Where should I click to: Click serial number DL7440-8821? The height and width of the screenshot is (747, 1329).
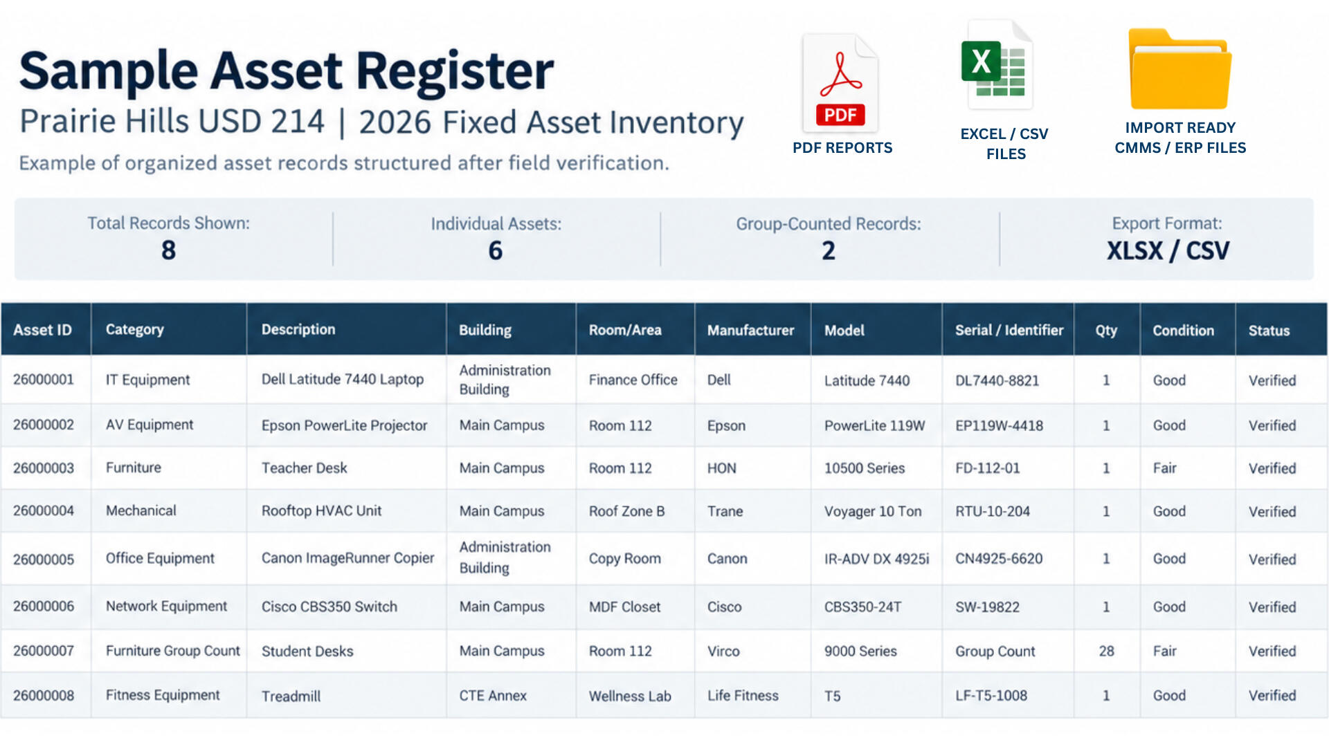pos(997,380)
